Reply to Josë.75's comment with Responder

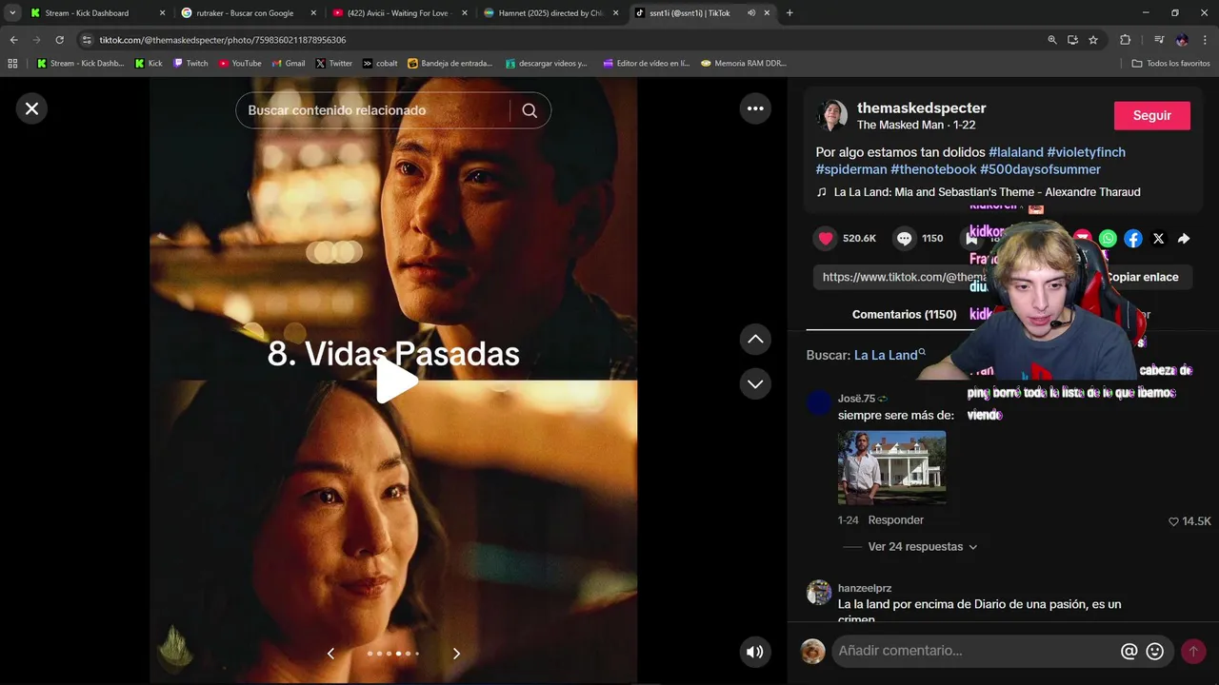(896, 520)
